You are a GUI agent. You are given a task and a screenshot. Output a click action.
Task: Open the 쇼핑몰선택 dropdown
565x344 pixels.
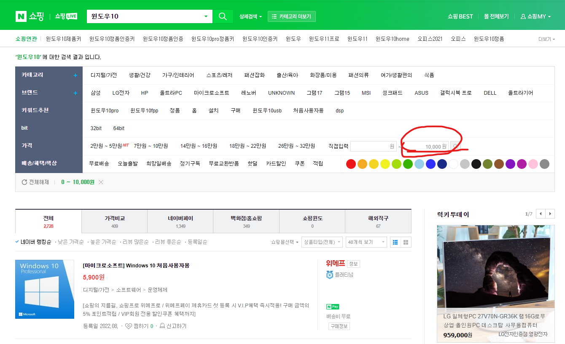pos(285,242)
